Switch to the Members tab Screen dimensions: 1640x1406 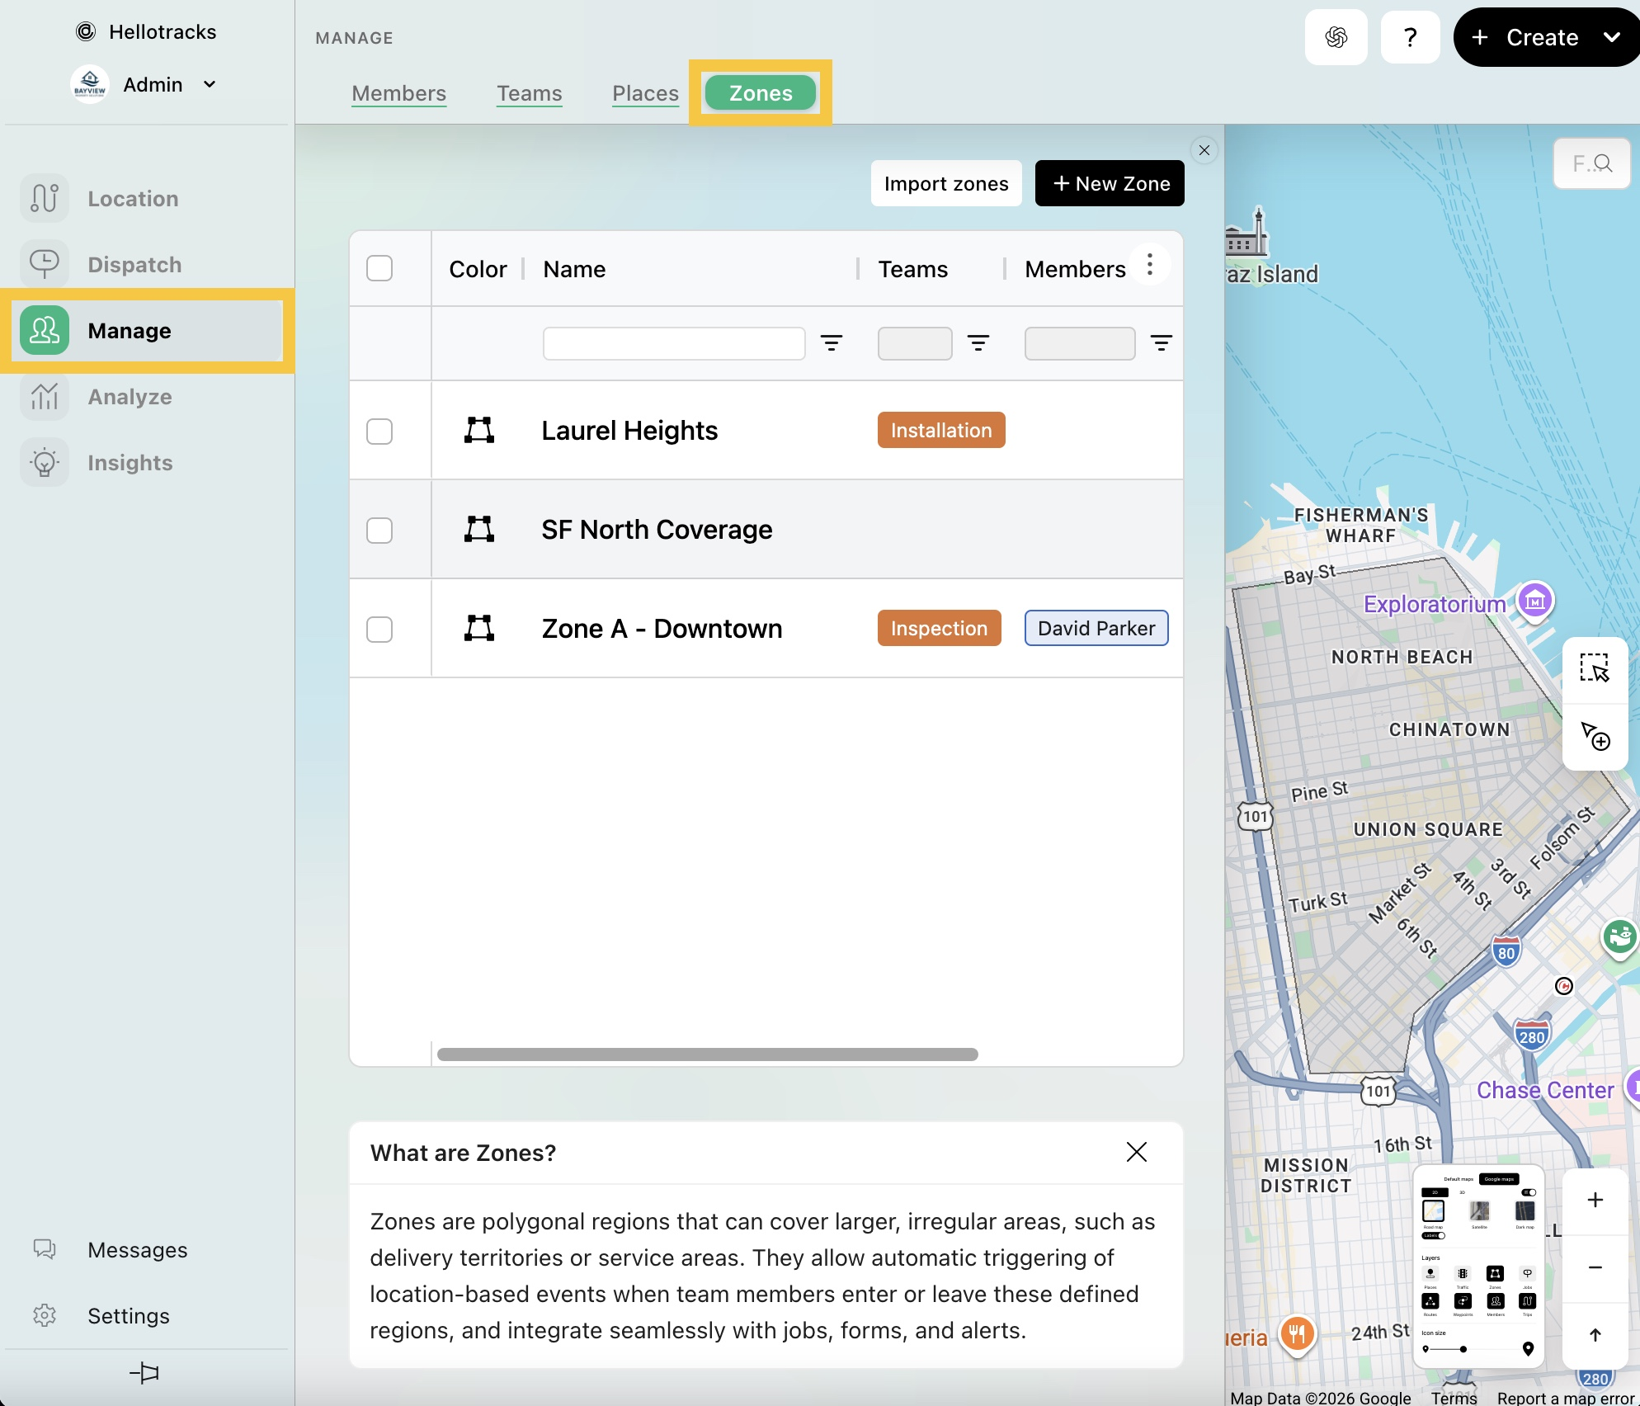pyautogui.click(x=398, y=93)
